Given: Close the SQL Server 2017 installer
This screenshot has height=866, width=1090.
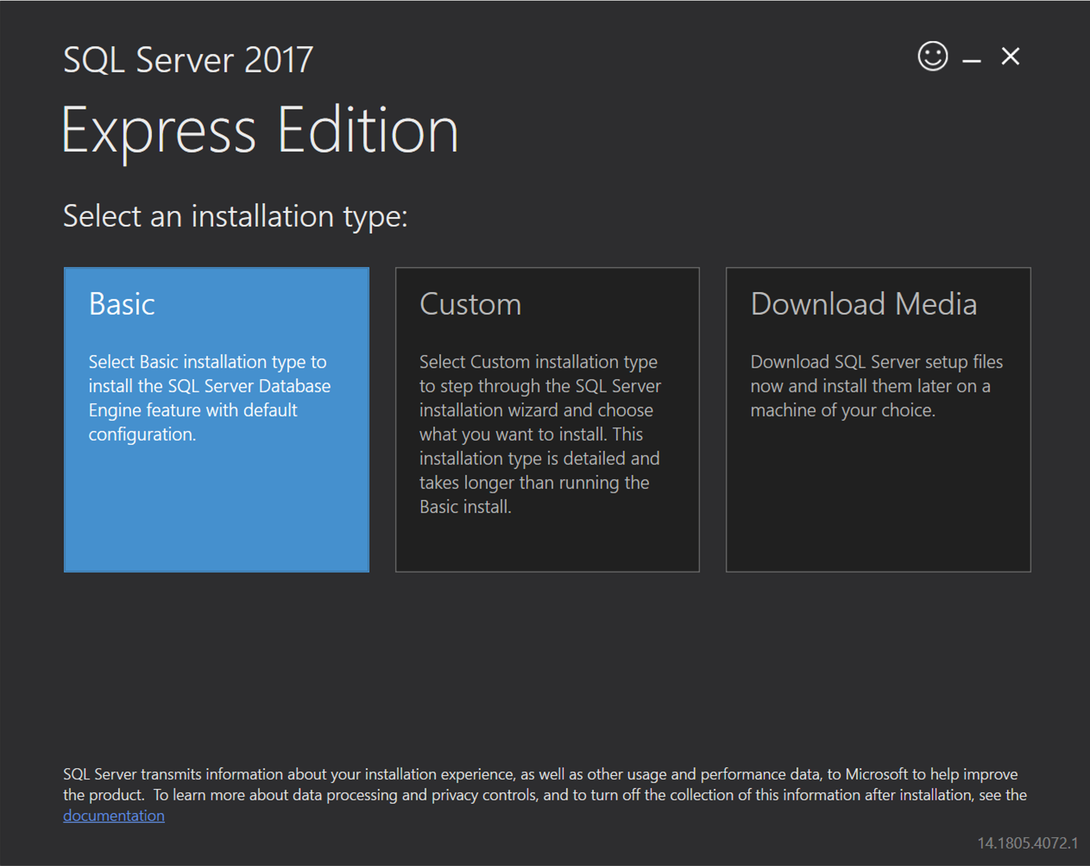Looking at the screenshot, I should point(1009,56).
